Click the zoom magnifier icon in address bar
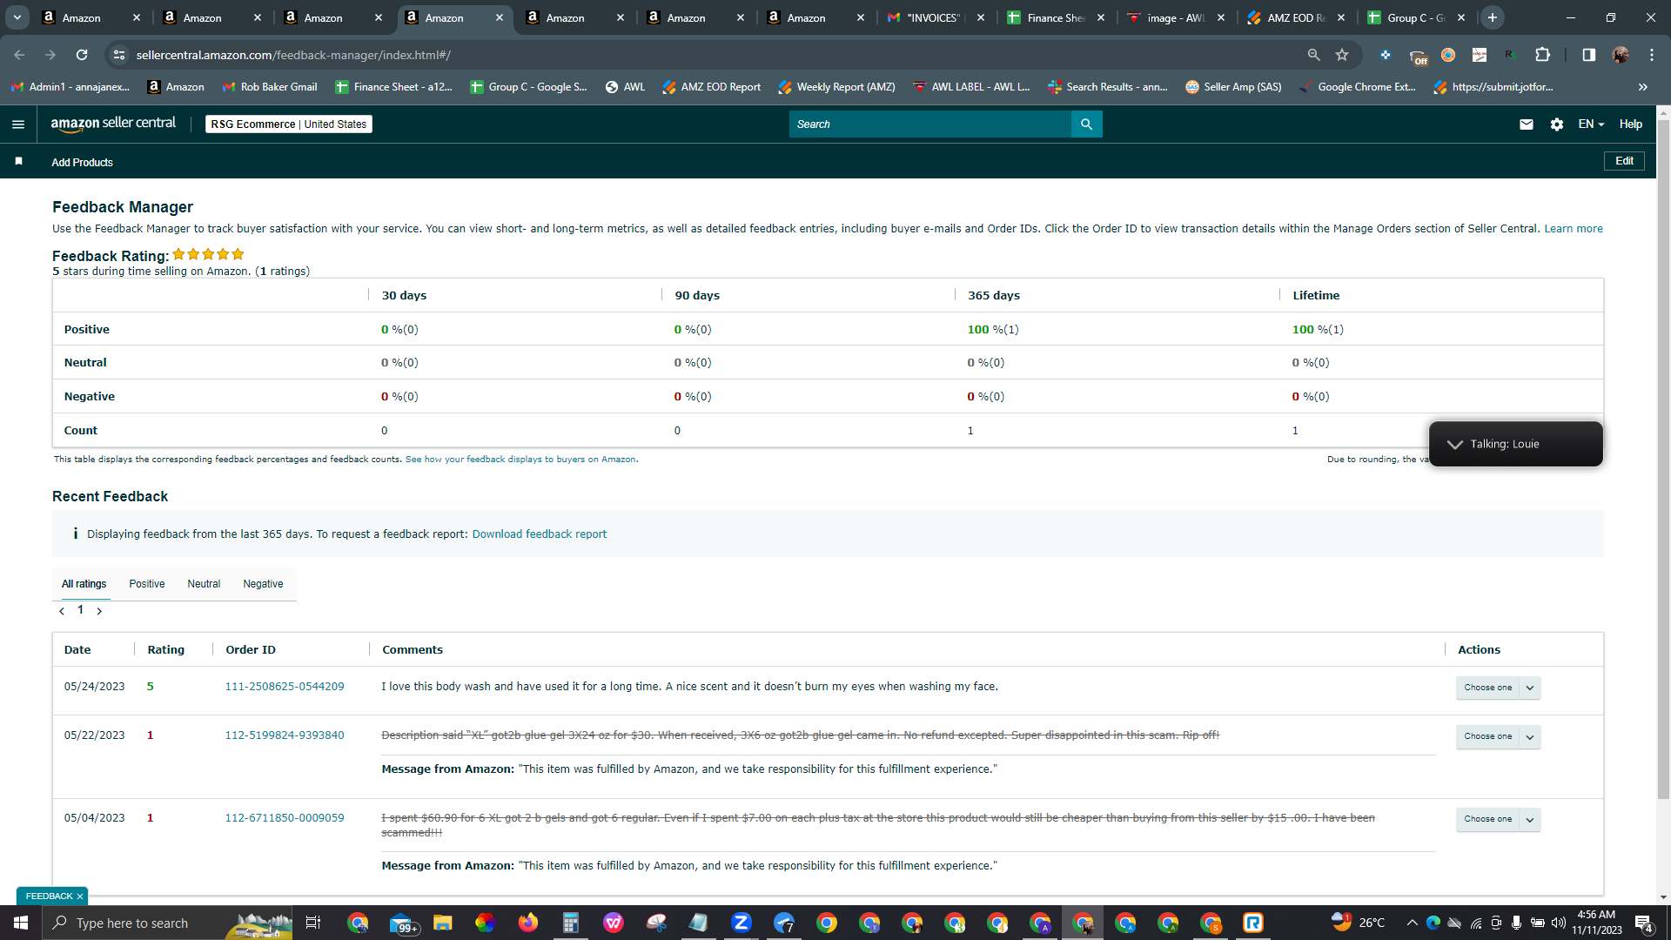Image resolution: width=1671 pixels, height=940 pixels. pos(1313,55)
